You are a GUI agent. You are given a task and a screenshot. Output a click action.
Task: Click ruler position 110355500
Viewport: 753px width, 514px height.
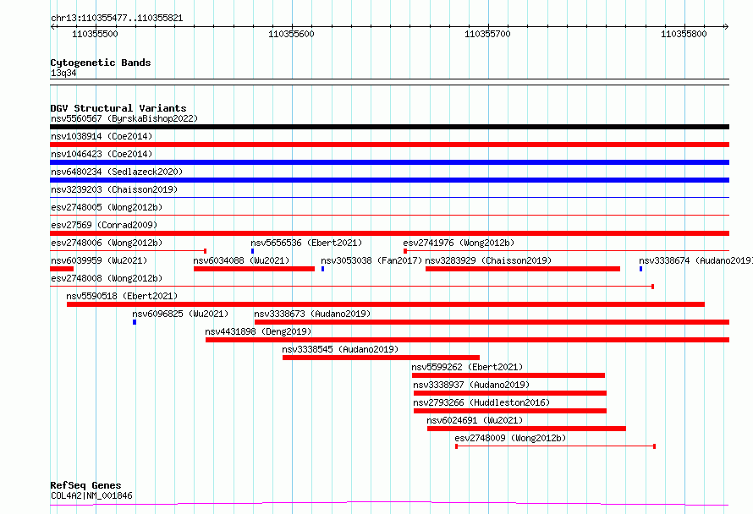point(95,34)
